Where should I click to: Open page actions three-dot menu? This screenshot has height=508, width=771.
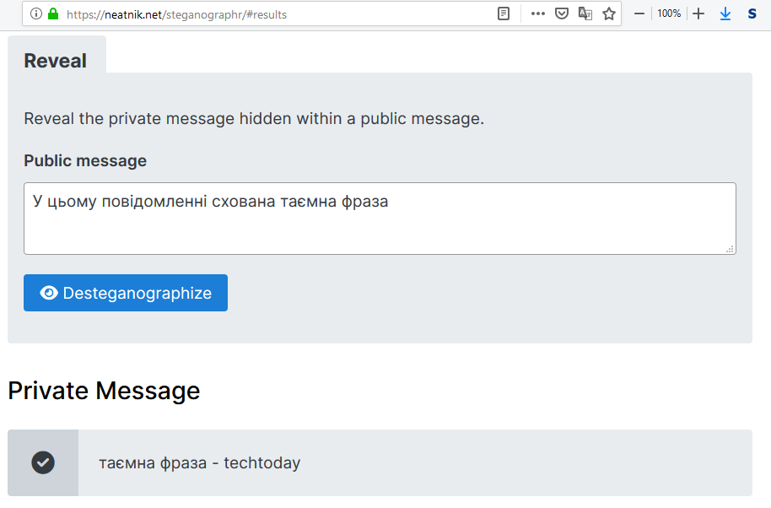538,14
